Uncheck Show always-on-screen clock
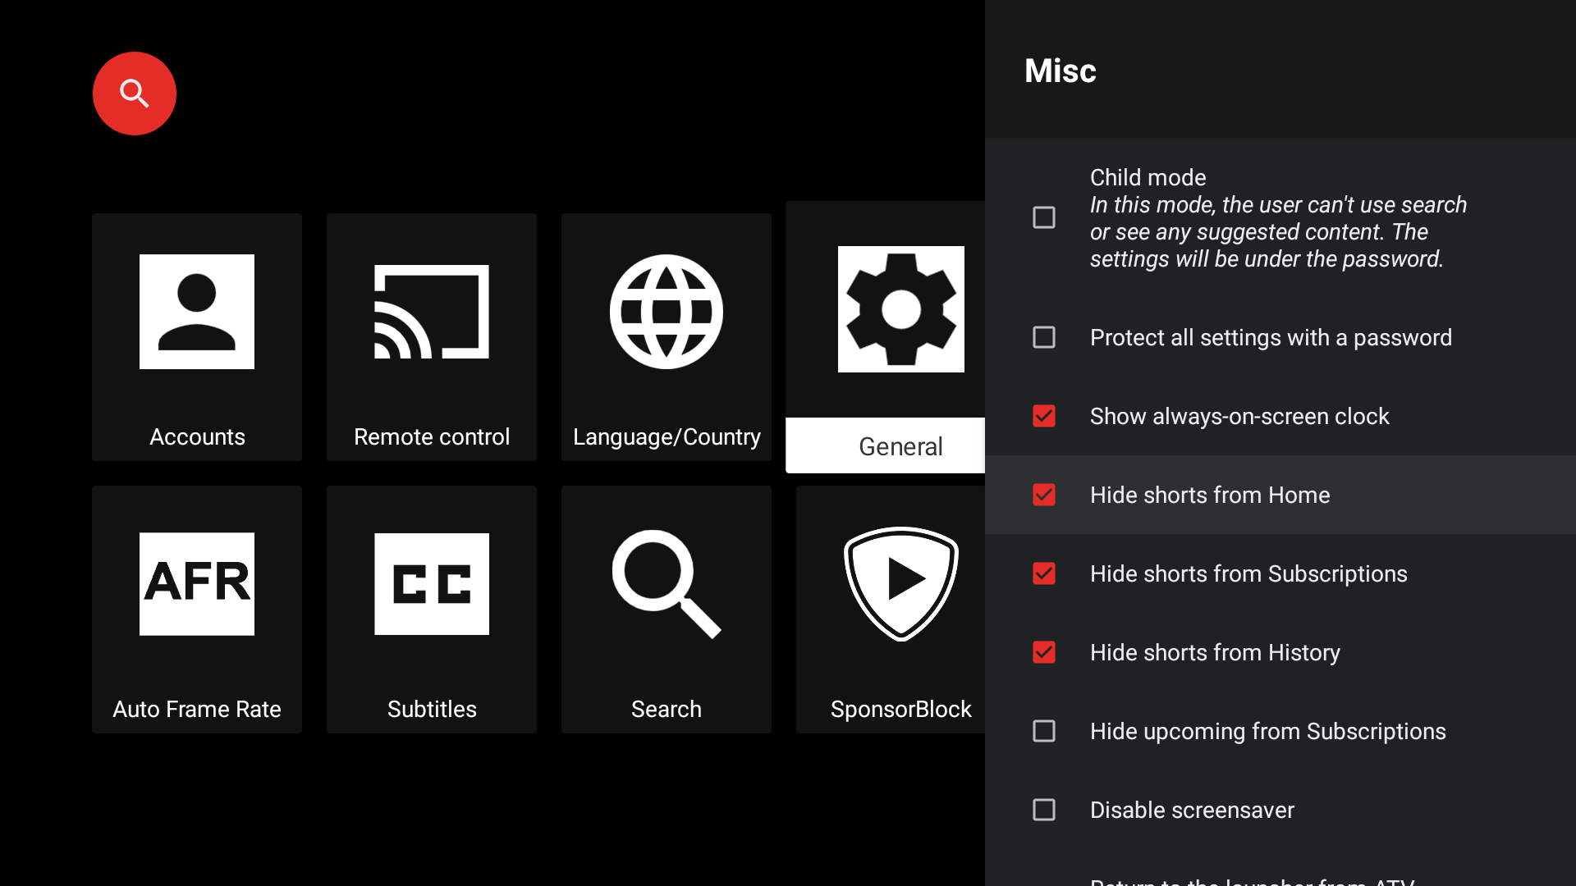 click(1044, 416)
